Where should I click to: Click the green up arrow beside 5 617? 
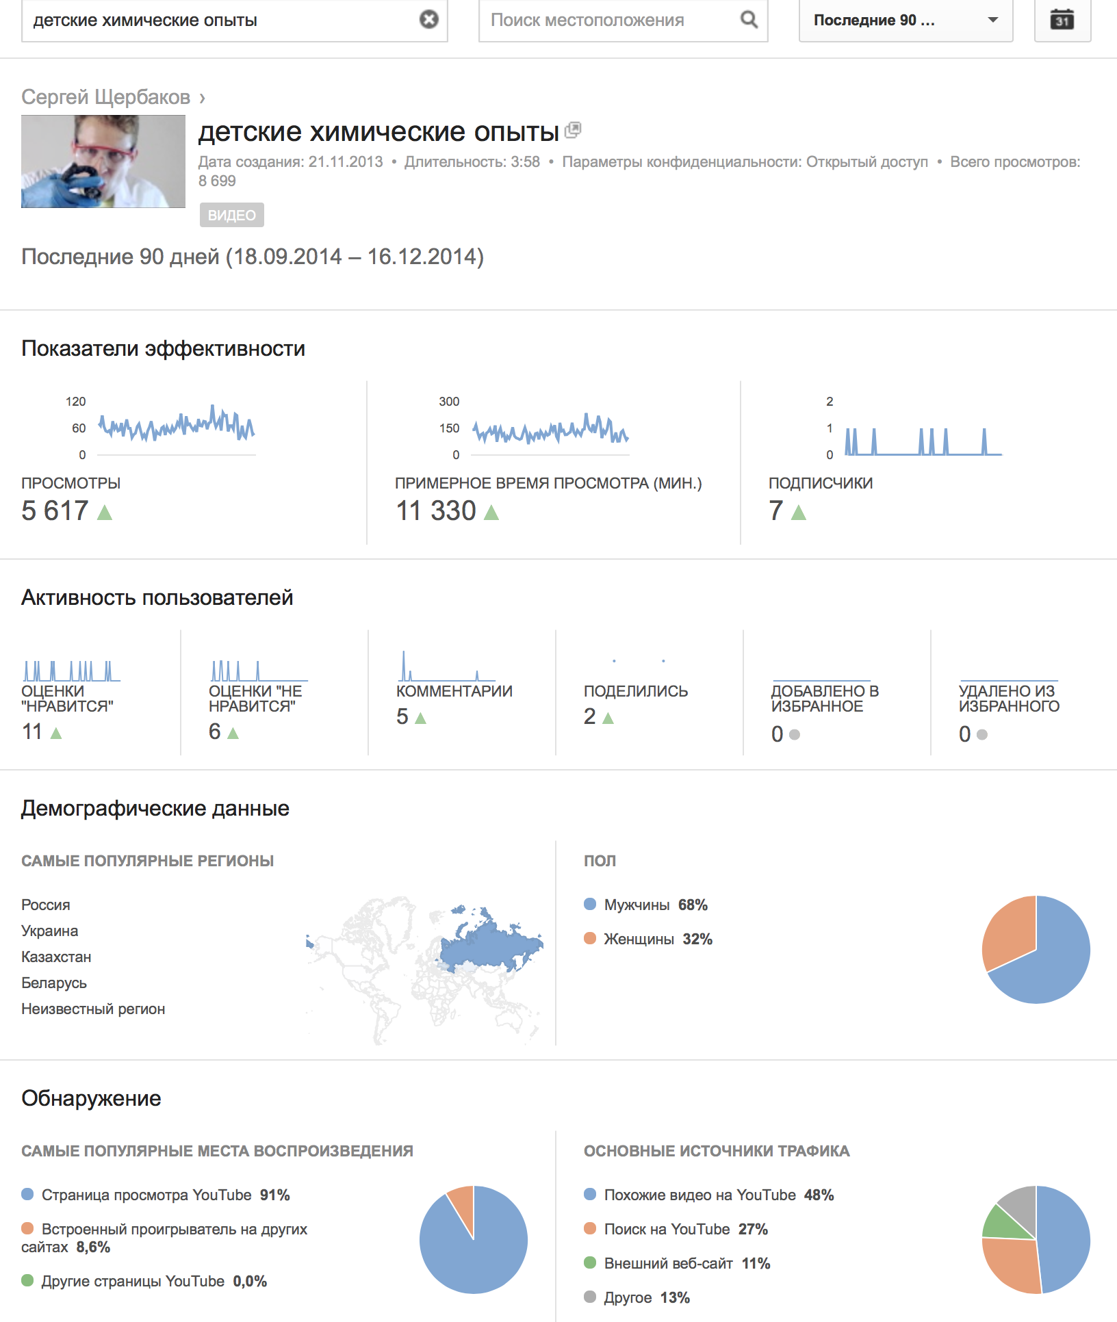[105, 512]
